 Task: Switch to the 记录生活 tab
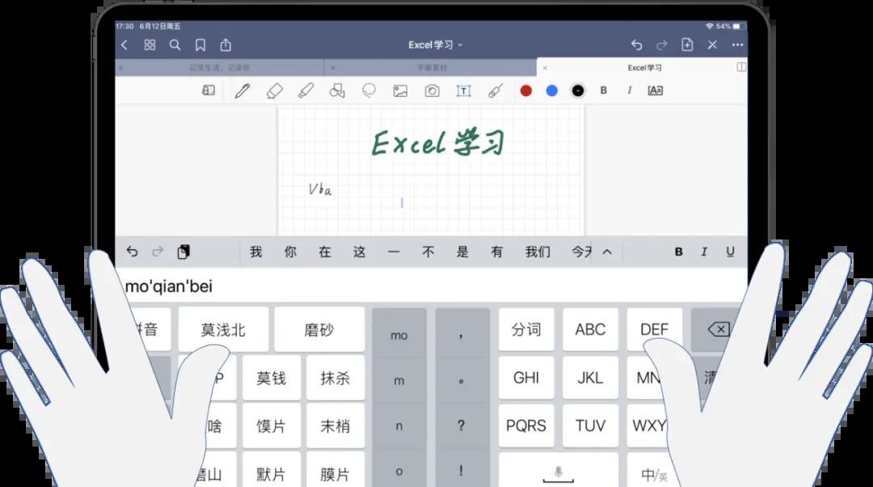pyautogui.click(x=219, y=68)
